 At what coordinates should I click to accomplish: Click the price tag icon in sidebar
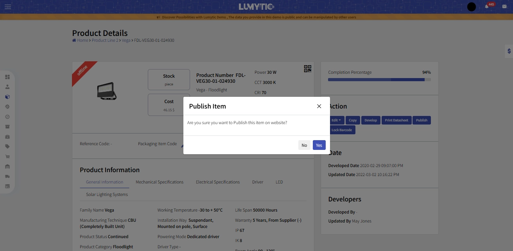click(x=7, y=146)
